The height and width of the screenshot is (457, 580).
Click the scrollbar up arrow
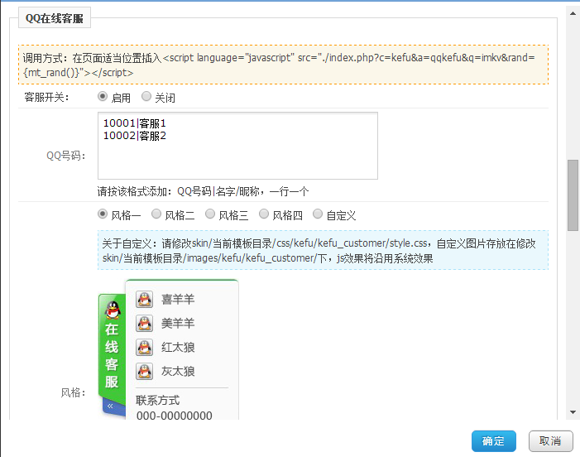tap(573, 13)
